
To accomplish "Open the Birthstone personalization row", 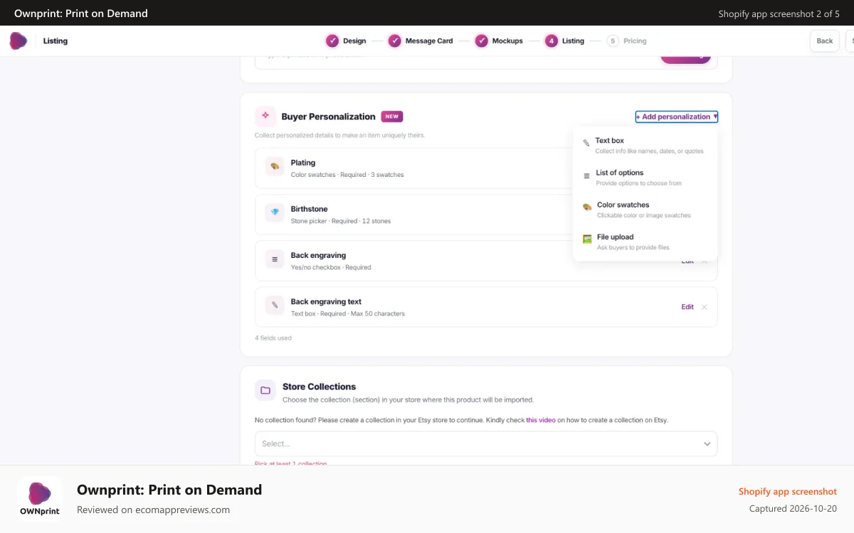I will tap(486, 215).
